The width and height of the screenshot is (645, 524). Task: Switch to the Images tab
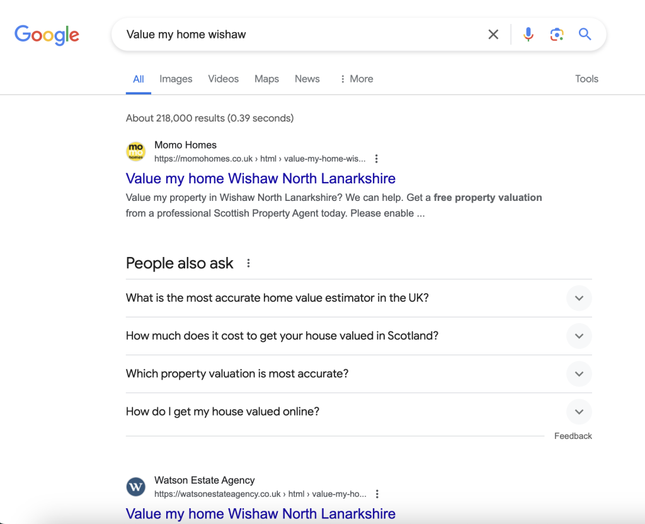click(176, 79)
